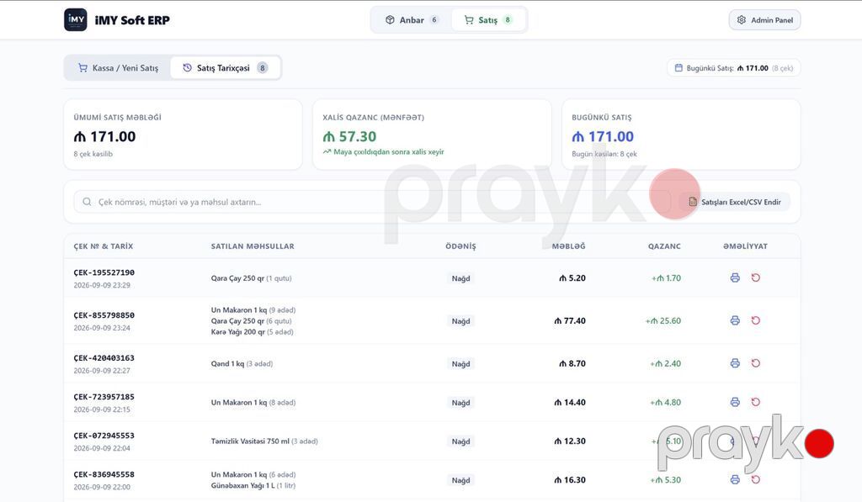Print receipt ÇEK-195527190
Screen dimensions: 862x502
(734, 278)
